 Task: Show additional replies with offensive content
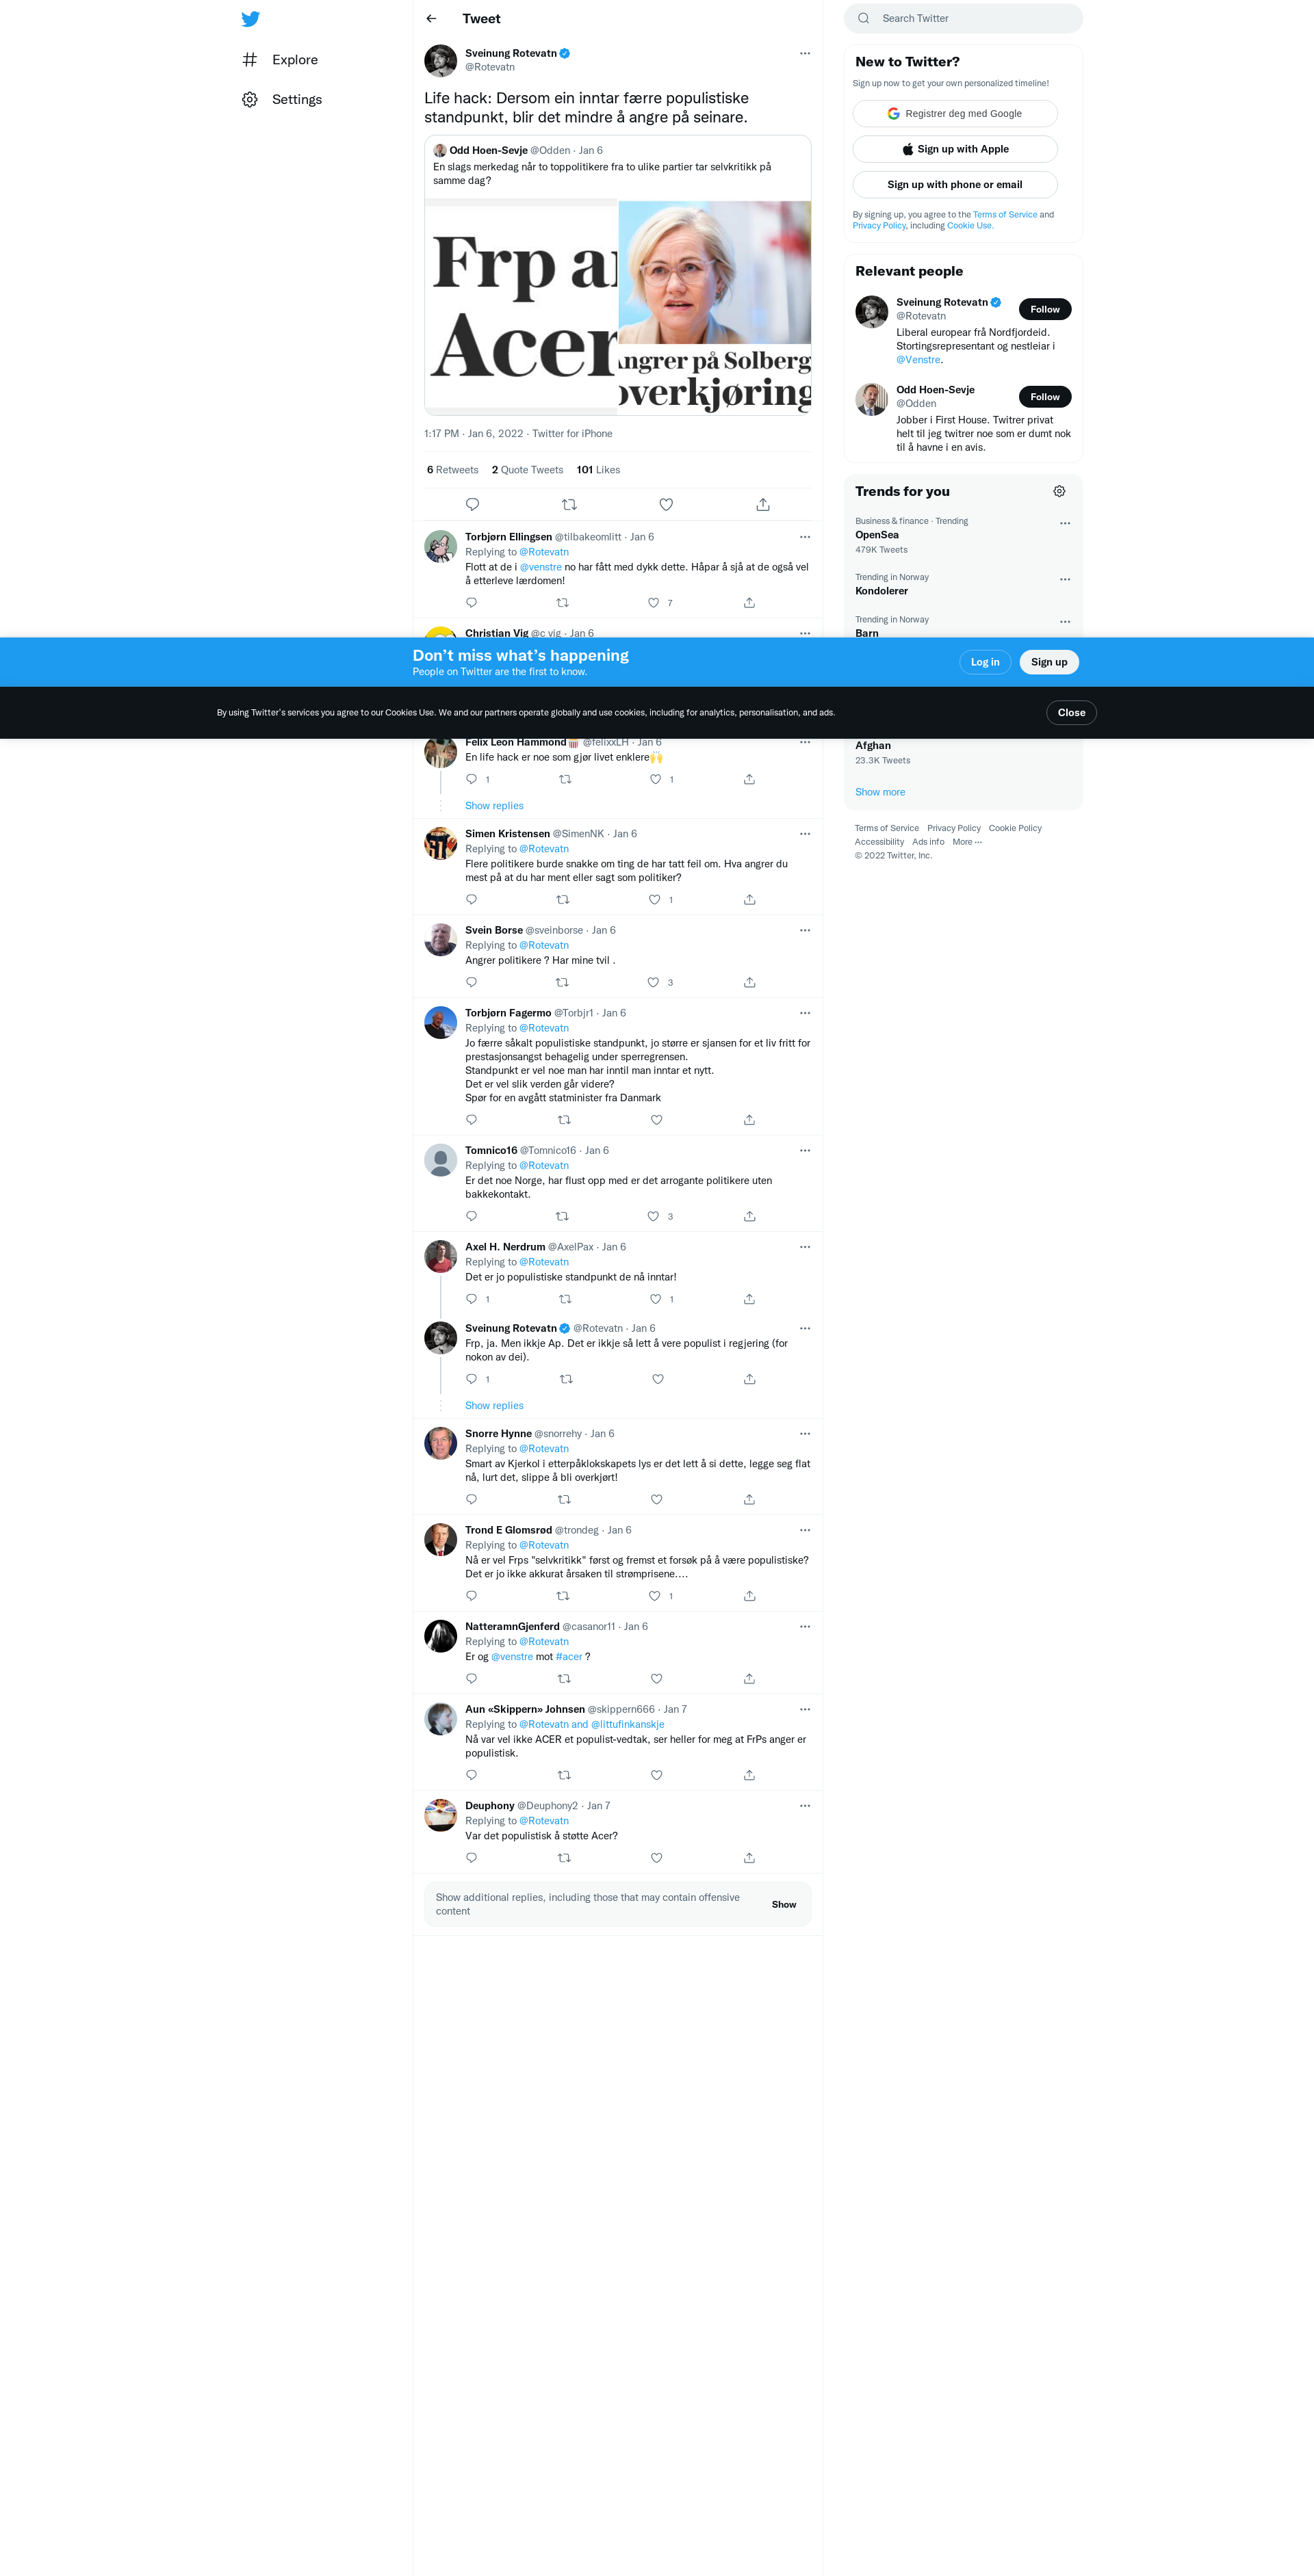784,1905
